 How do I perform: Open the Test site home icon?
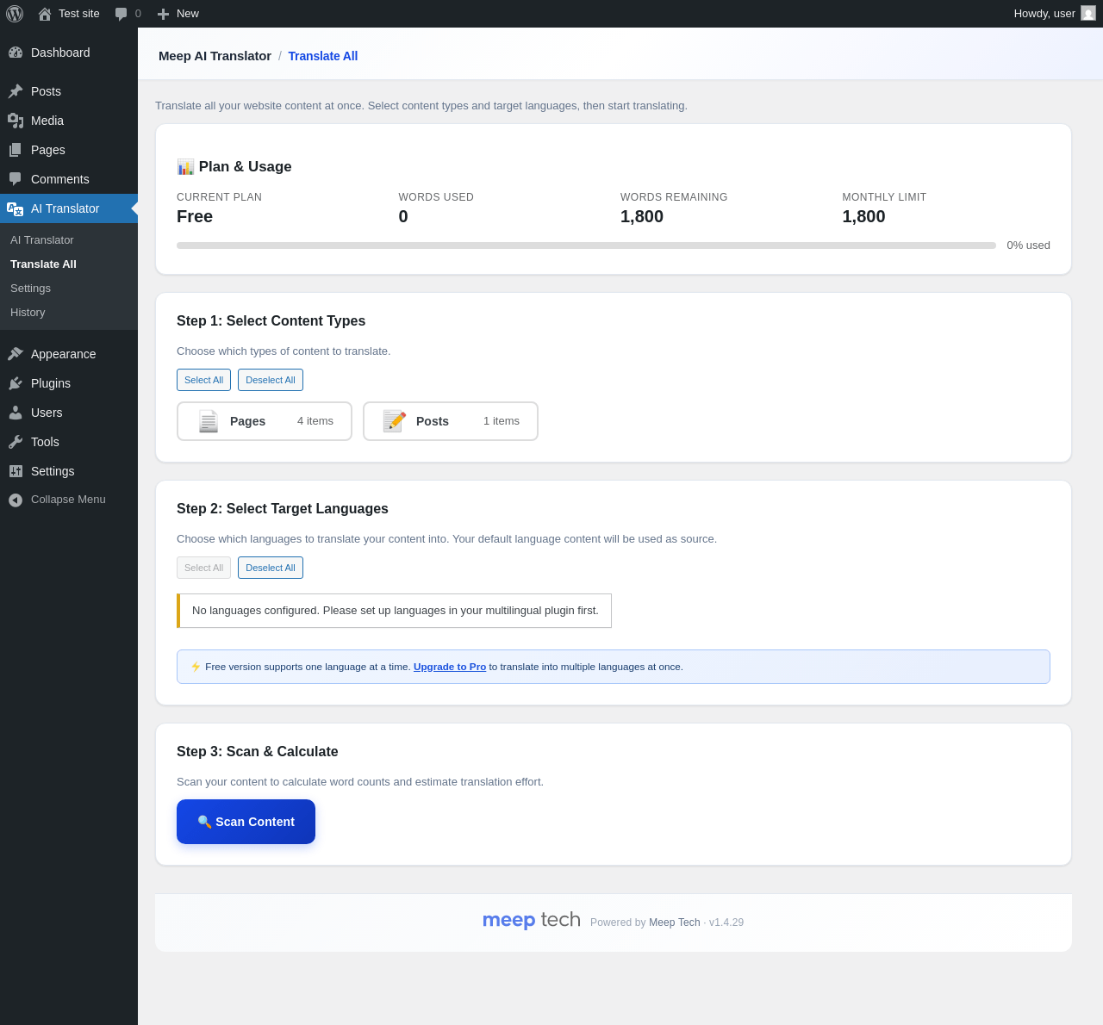click(x=45, y=14)
